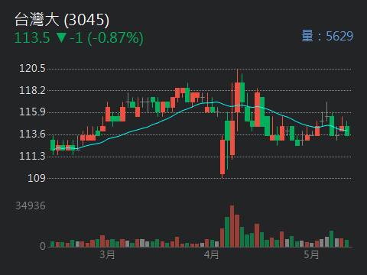Screen dimensions: 367x275
Task: Click the 34936 volume axis label
Action: pyautogui.click(x=31, y=205)
